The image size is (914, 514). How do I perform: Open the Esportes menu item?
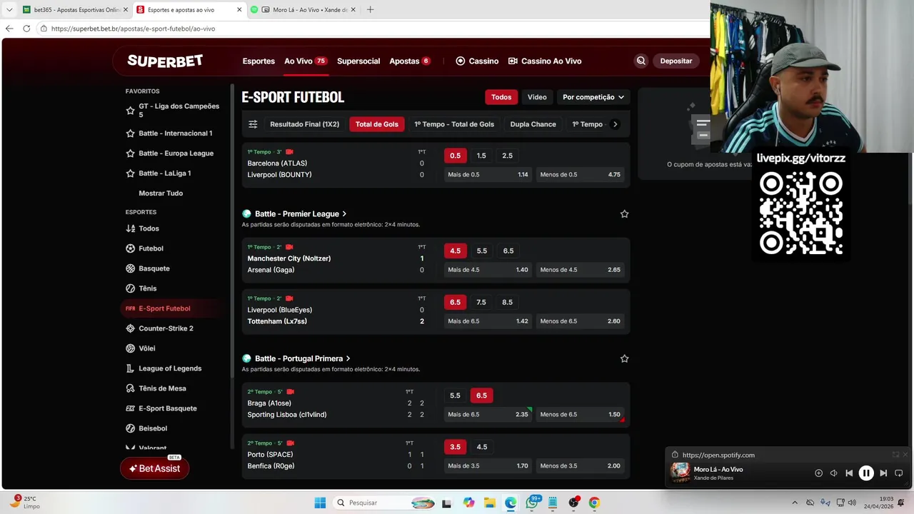point(258,61)
